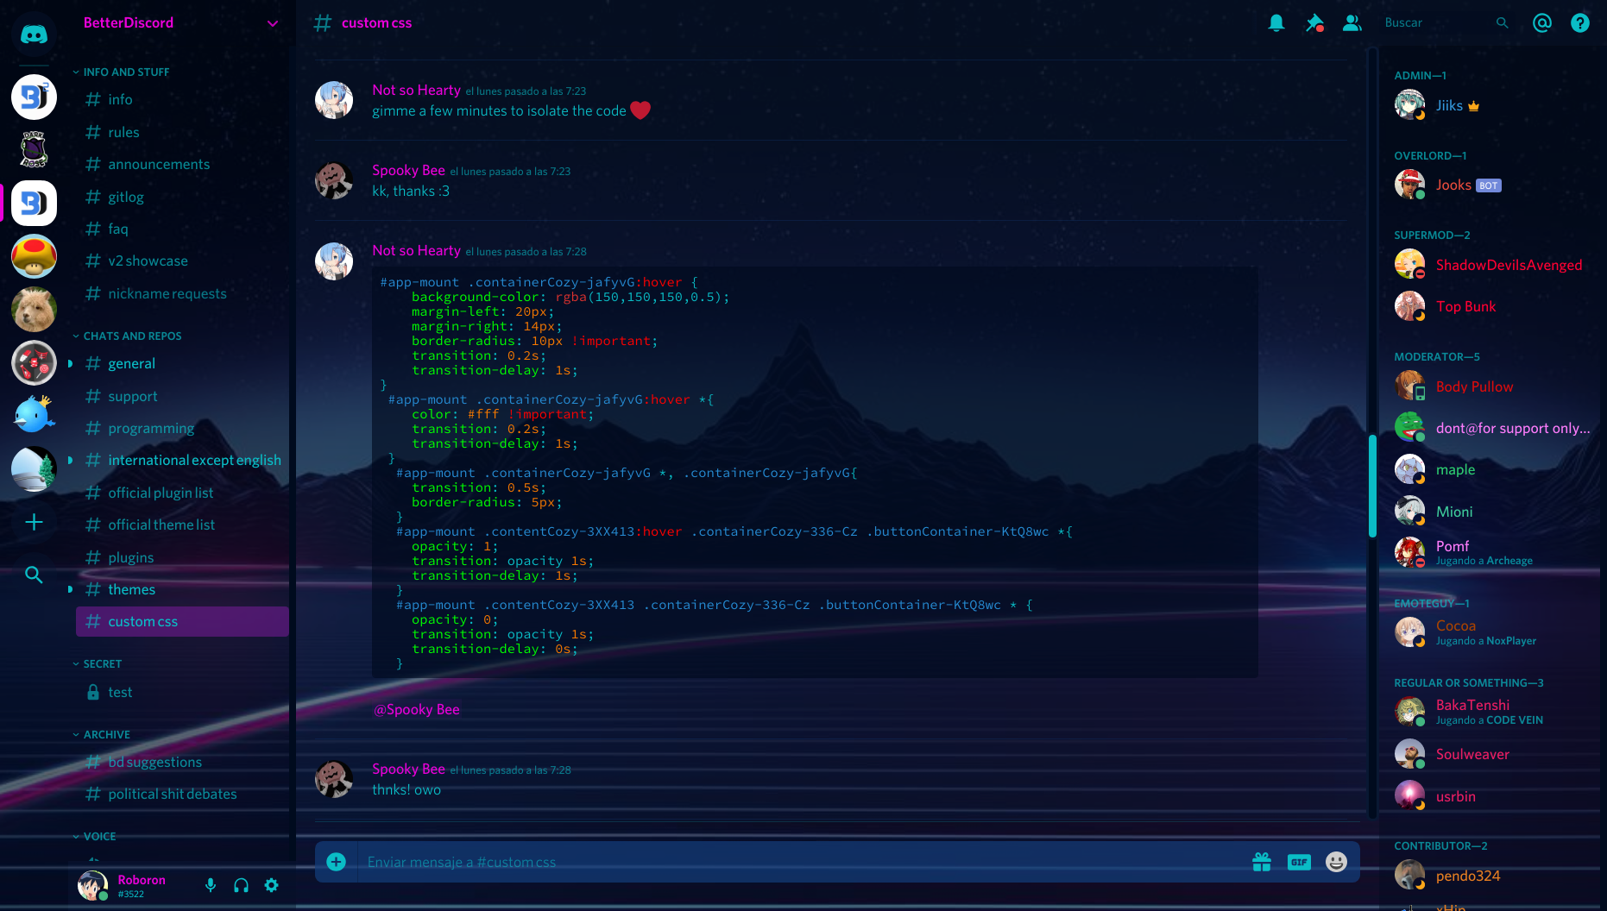
Task: Open BetterDiscord server dropdown menu
Action: 273,23
